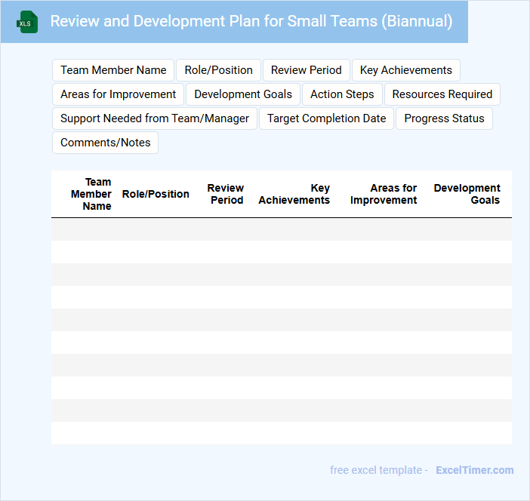Click the Key Achievements column header
This screenshot has width=530, height=501.
point(294,194)
